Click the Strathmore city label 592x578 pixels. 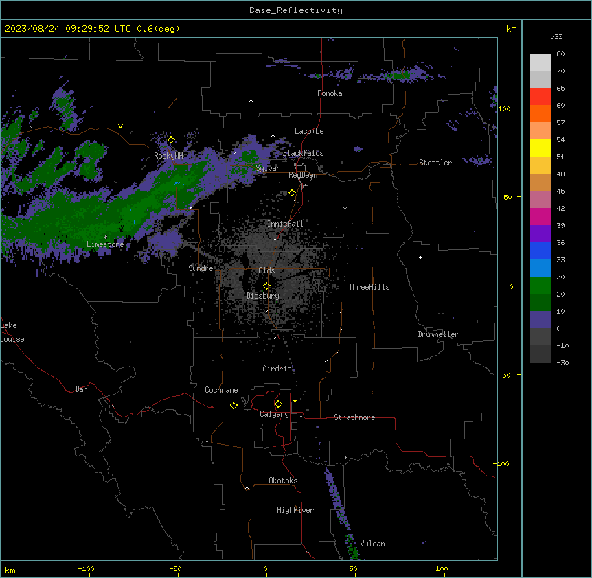tap(354, 417)
